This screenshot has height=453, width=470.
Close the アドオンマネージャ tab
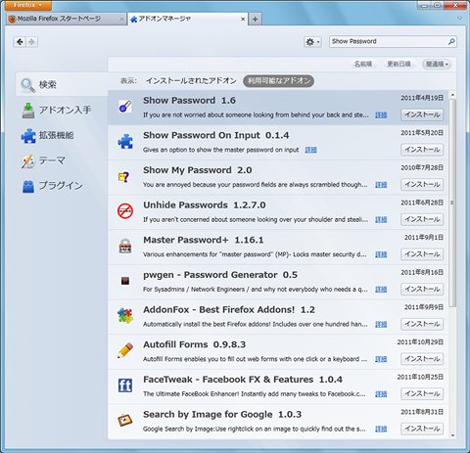[243, 20]
